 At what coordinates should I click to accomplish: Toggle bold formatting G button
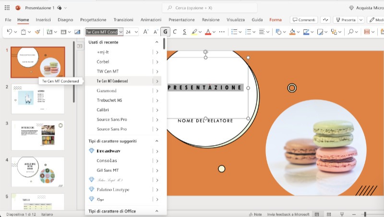click(166, 32)
